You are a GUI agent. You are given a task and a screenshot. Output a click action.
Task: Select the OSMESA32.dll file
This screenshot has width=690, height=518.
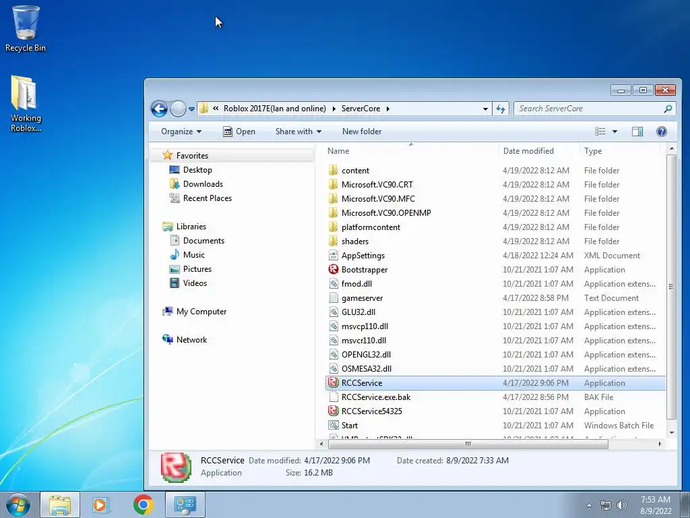click(366, 369)
